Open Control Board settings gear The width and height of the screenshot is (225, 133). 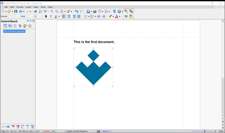pyautogui.click(x=28, y=21)
